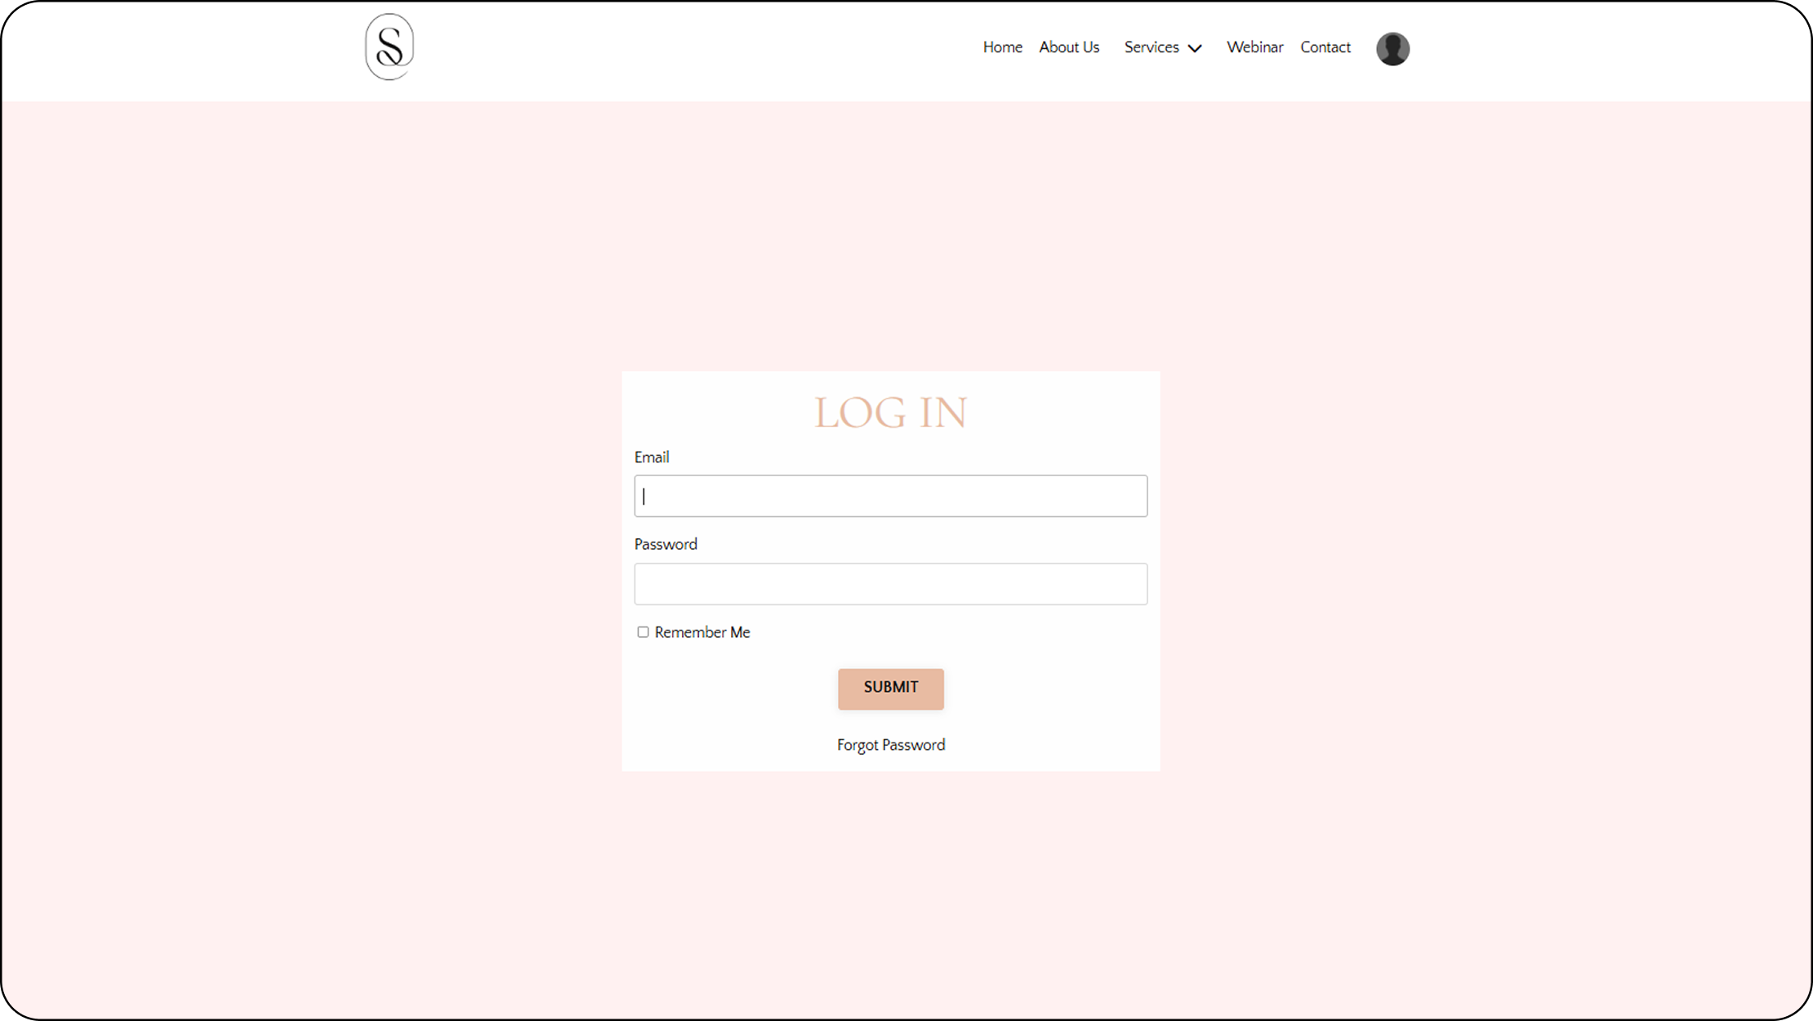The image size is (1813, 1021).
Task: Expand the Services dropdown chevron arrow
Action: point(1195,48)
